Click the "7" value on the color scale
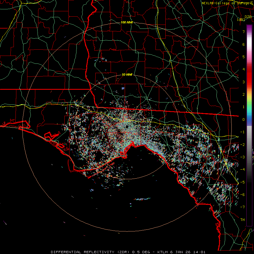The height and width of the screenshot is (254, 254). (x=244, y=32)
